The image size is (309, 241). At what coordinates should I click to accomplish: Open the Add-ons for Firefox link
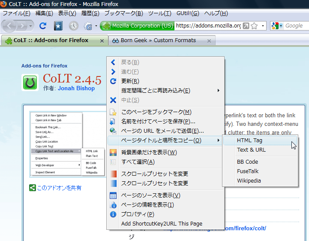(44, 66)
